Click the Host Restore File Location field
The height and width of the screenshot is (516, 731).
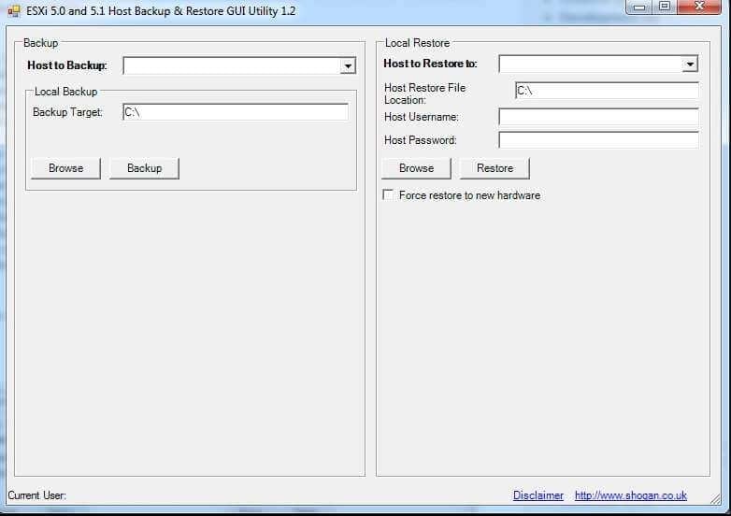607,91
